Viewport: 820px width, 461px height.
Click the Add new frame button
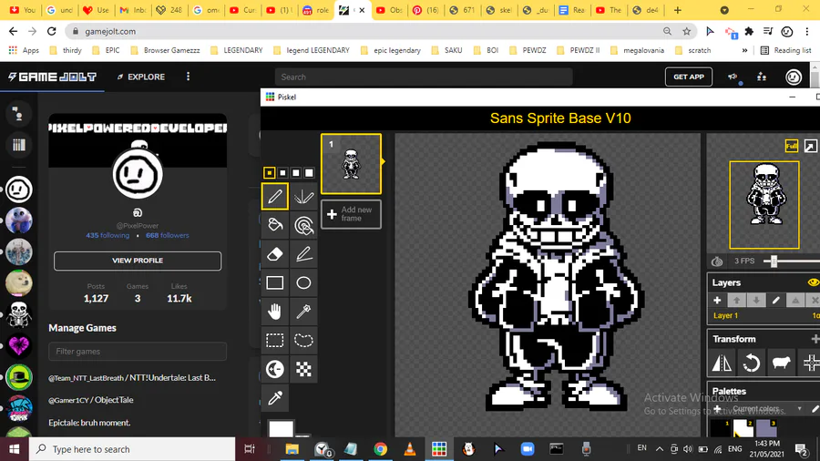[x=351, y=214]
